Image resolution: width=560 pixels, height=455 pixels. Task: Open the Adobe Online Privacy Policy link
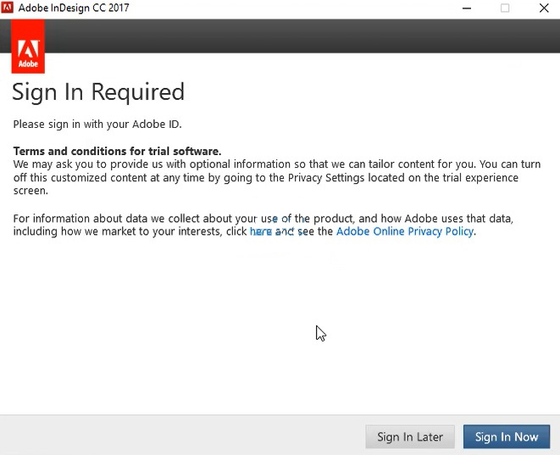click(404, 231)
